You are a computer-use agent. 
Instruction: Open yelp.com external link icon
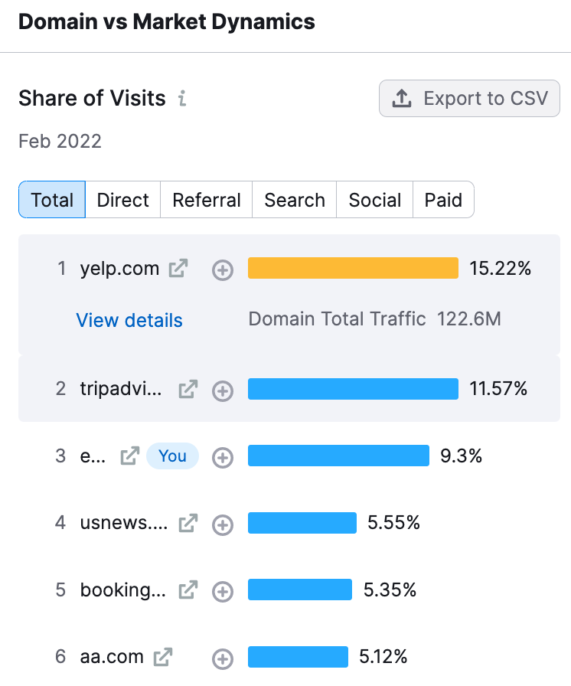178,268
